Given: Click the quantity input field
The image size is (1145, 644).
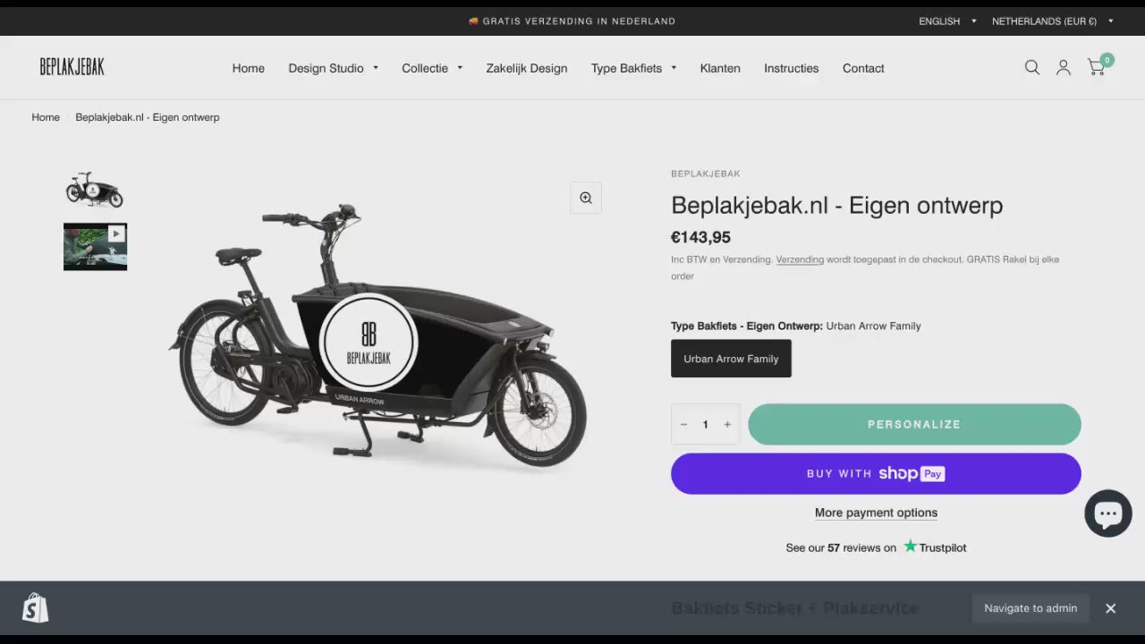Looking at the screenshot, I should [705, 425].
